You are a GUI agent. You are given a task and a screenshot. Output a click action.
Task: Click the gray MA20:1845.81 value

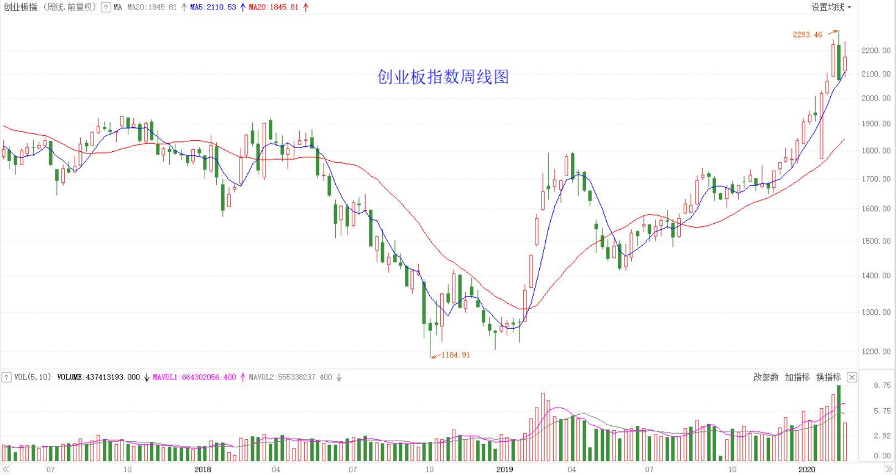coord(152,7)
